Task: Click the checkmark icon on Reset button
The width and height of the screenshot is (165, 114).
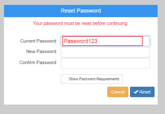Action: [x=136, y=92]
